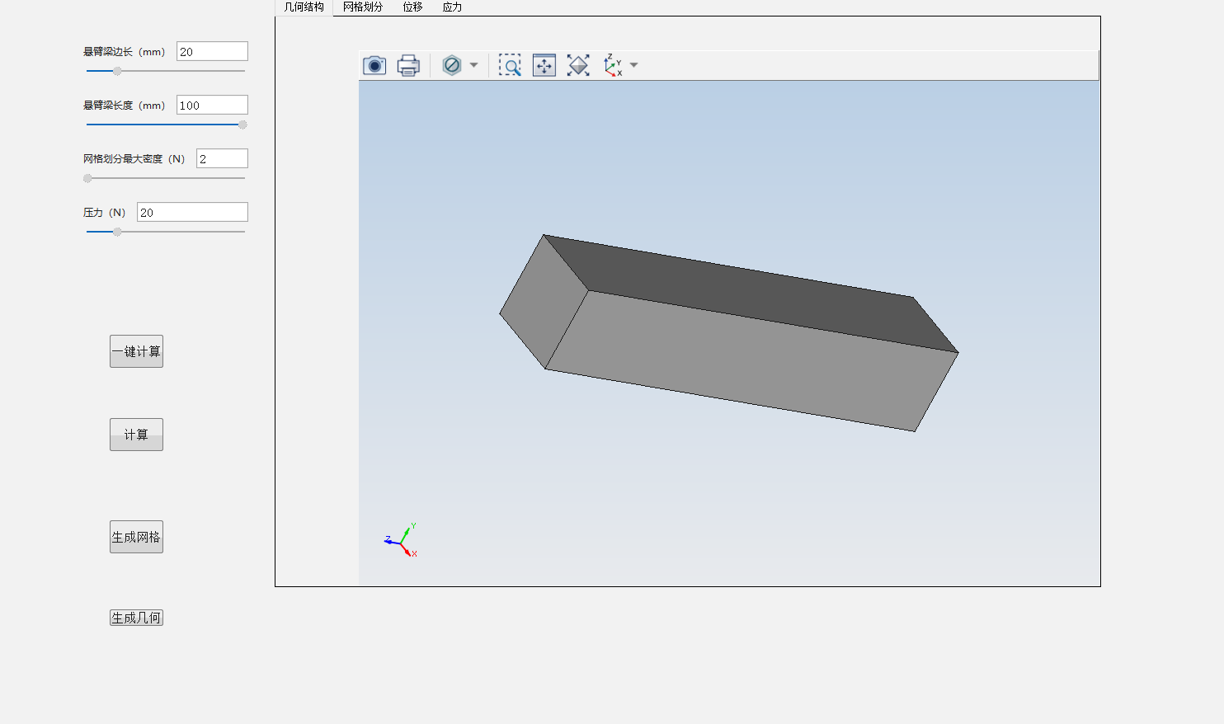Switch to the 几何结构 tab

click(304, 7)
